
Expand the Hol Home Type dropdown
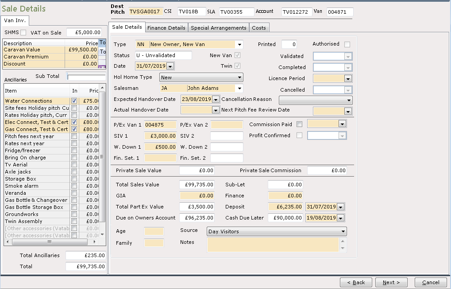[201, 77]
